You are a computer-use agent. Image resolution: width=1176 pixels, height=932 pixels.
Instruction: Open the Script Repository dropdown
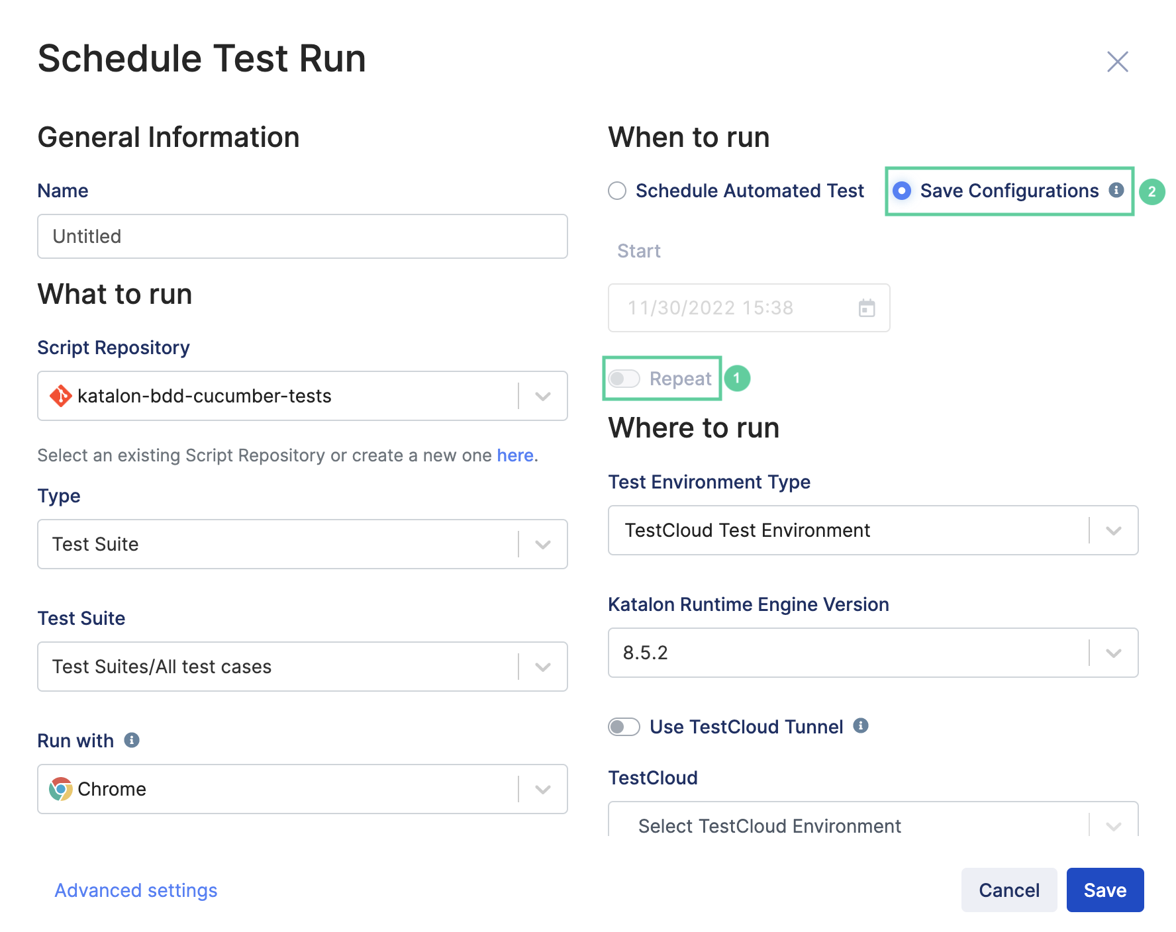[x=543, y=396]
